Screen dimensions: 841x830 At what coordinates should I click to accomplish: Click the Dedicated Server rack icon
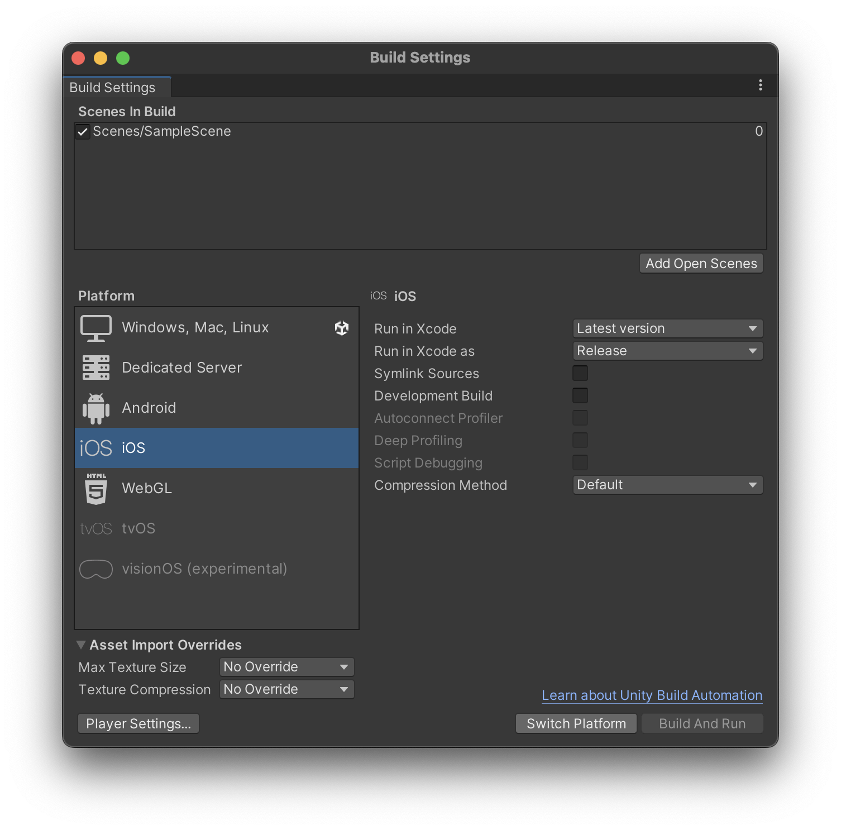pyautogui.click(x=96, y=368)
